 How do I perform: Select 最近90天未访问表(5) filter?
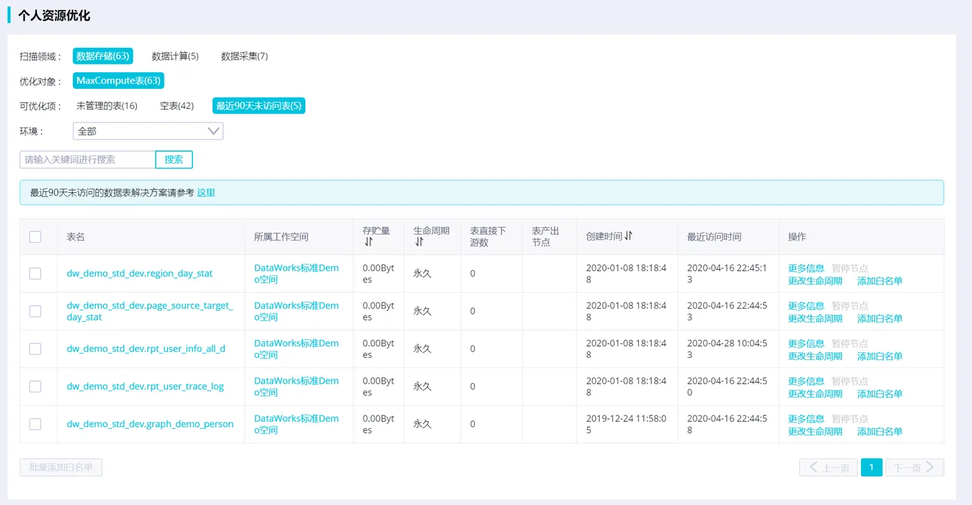259,106
